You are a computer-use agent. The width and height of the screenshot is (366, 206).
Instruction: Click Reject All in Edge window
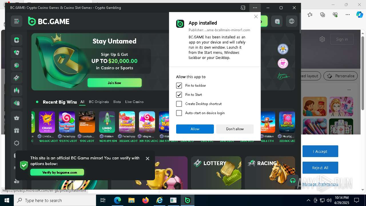pos(320,168)
